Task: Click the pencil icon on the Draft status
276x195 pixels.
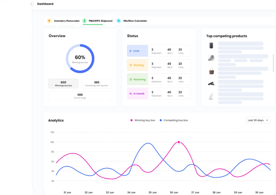Action: [x=131, y=51]
